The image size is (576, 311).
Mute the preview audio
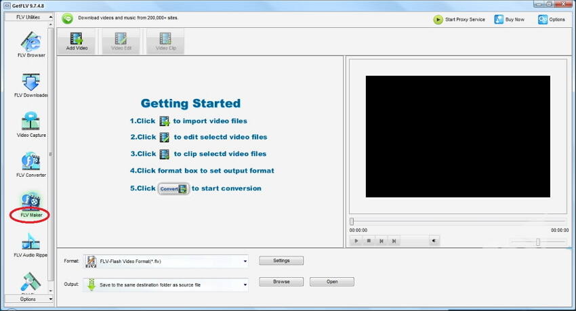click(434, 241)
